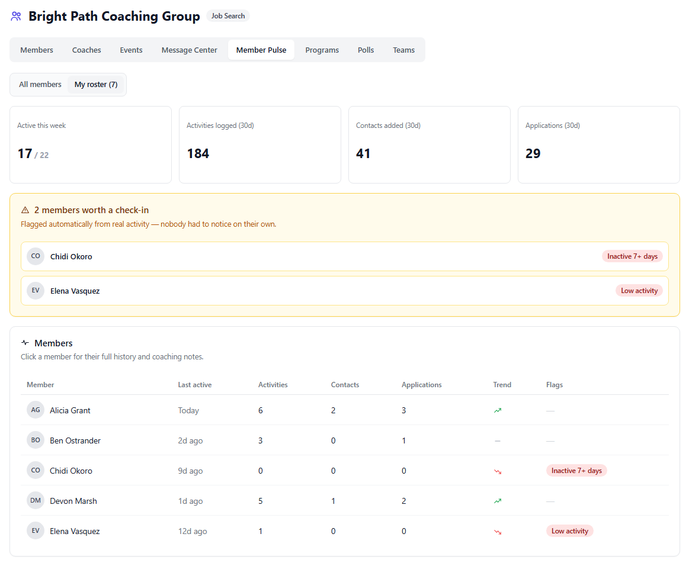This screenshot has width=689, height=566.
Task: Click the group people icon beside the title
Action: click(x=16, y=17)
